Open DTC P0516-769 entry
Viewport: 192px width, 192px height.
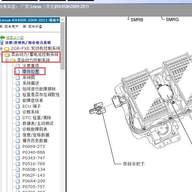pos(34,164)
